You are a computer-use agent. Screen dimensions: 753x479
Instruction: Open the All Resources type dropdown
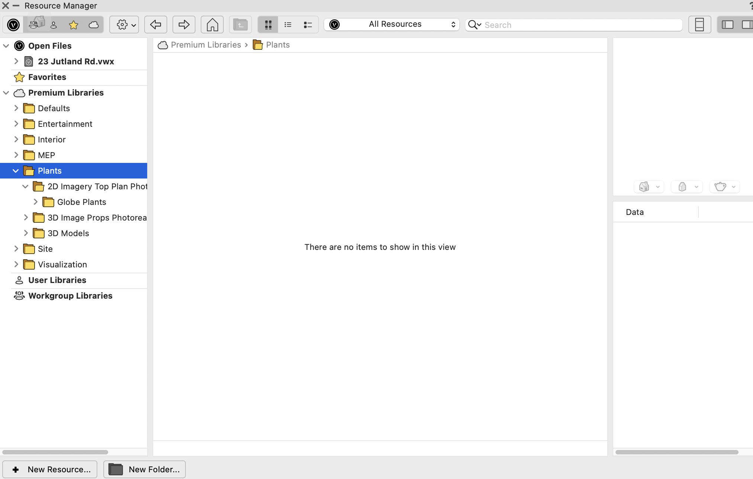click(392, 25)
